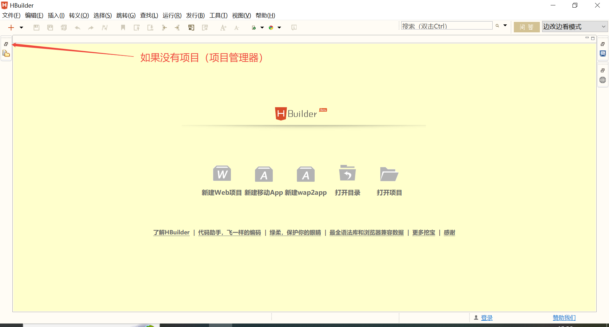Open the 更多挖宝 link
This screenshot has height=327, width=609.
(424, 232)
